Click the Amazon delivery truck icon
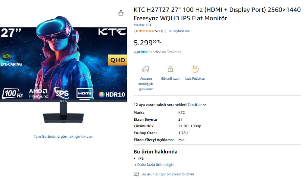The width and height of the screenshot is (306, 180). click(145, 69)
